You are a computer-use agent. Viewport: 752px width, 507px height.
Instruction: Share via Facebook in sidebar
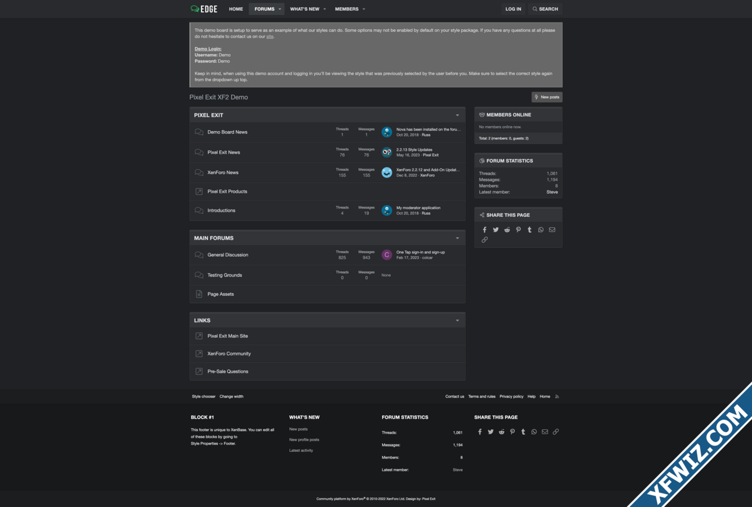pos(485,230)
